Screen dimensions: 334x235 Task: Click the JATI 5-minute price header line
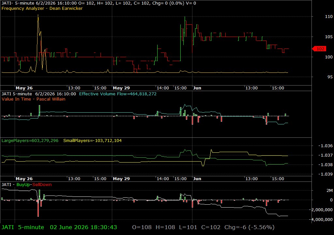[99, 3]
